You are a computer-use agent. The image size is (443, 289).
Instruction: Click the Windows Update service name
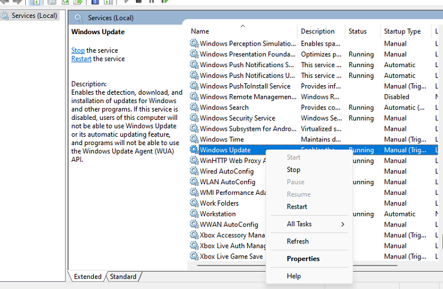click(x=225, y=150)
